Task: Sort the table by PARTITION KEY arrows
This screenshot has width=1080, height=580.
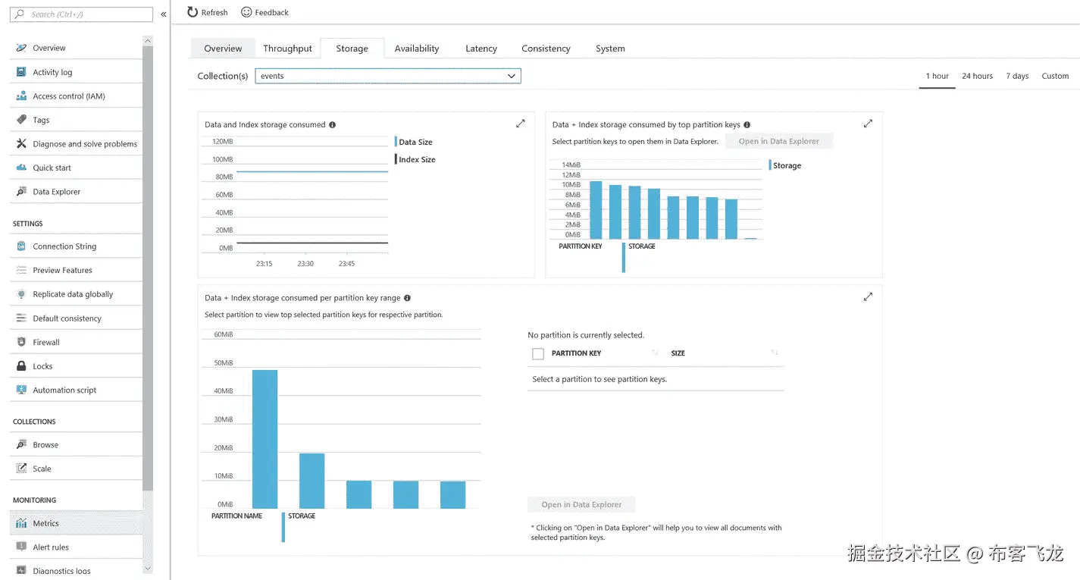Action: click(655, 353)
